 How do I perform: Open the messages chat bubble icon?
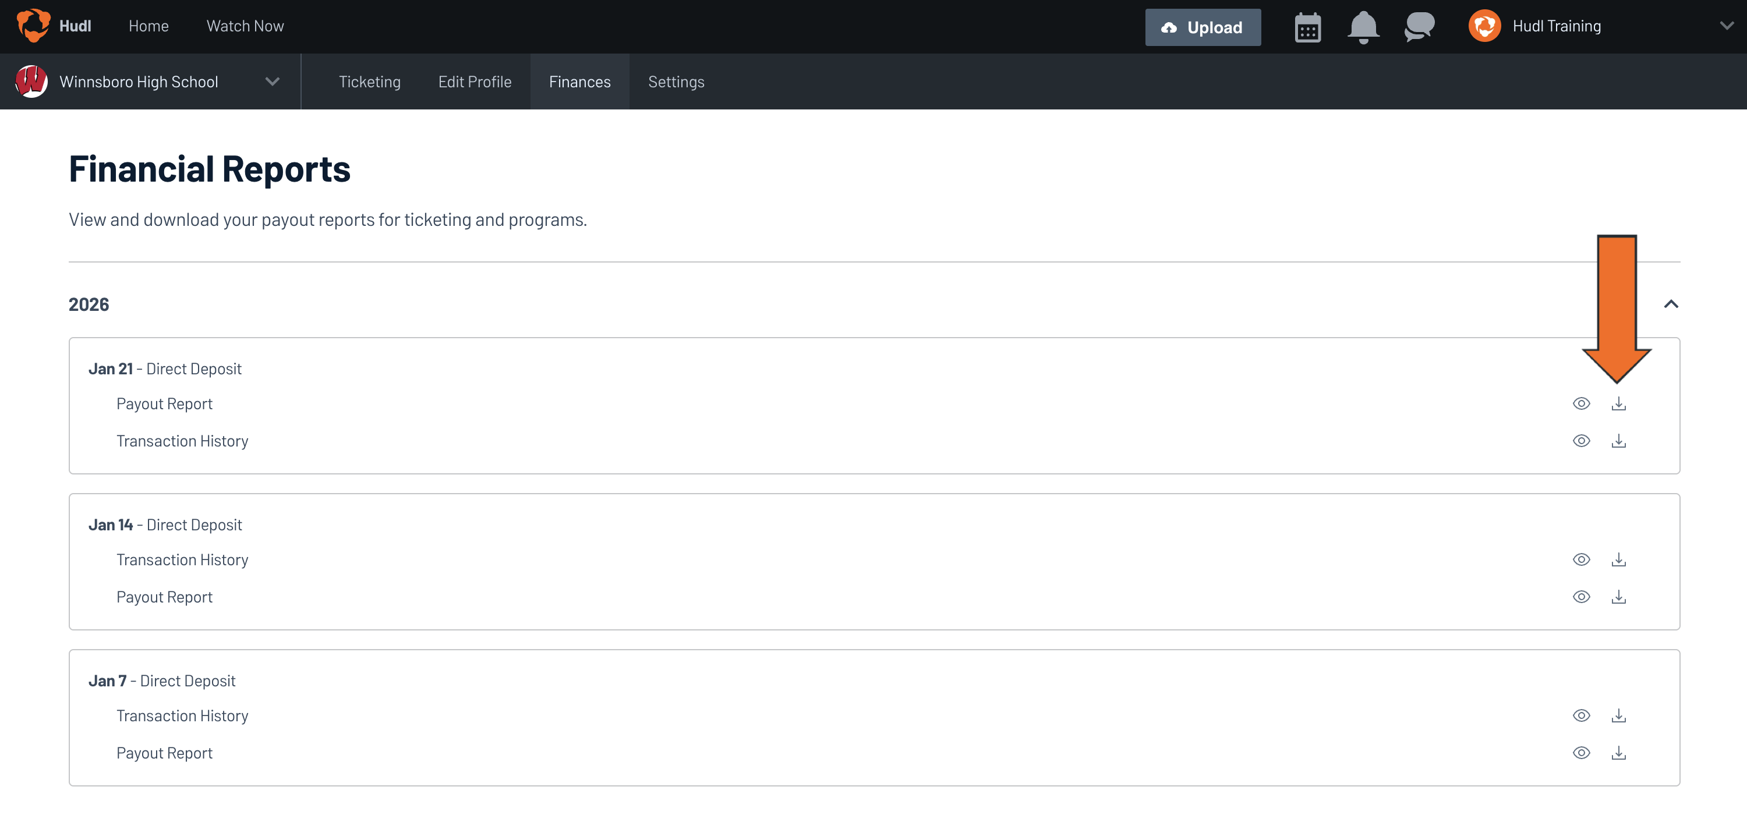tap(1419, 27)
